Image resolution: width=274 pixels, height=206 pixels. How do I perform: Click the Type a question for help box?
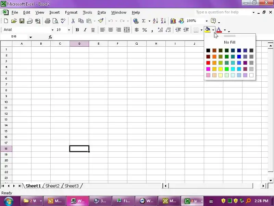(x=223, y=12)
